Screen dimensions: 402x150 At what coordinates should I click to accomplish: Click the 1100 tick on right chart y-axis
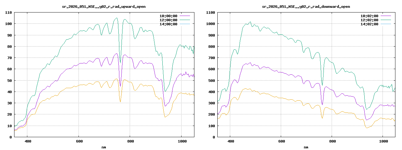point(210,12)
